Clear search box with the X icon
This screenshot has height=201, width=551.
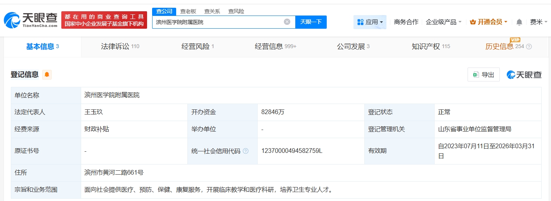(x=287, y=22)
